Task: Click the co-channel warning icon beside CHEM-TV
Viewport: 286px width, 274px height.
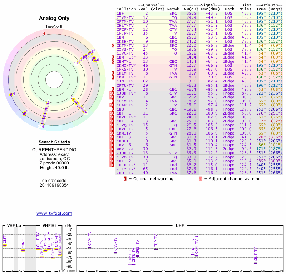Action: (x=113, y=73)
